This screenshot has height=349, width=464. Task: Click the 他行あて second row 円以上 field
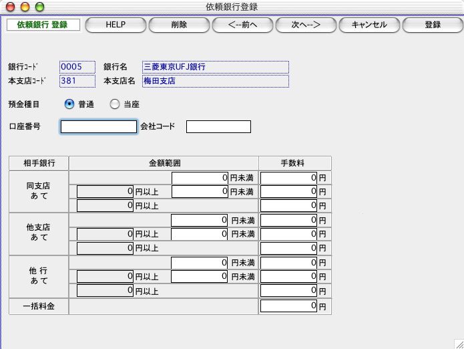(x=105, y=276)
